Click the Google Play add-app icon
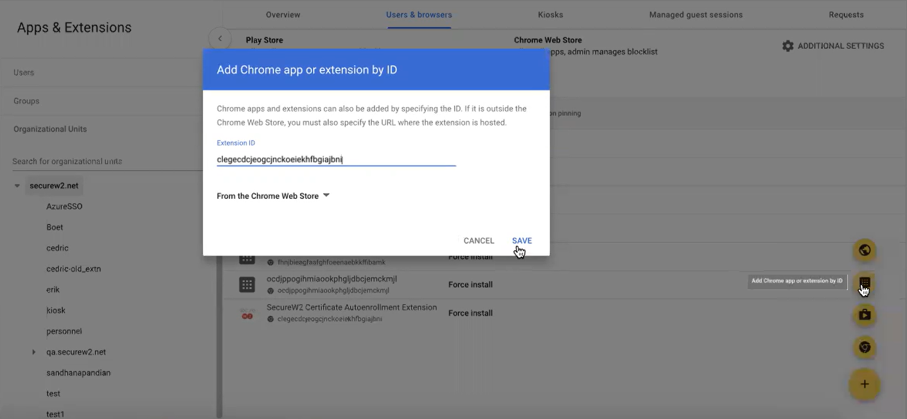Screen dimensions: 907x419 865,314
